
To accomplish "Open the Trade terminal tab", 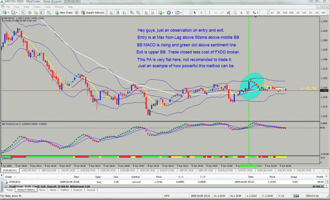I will coord(10,190).
